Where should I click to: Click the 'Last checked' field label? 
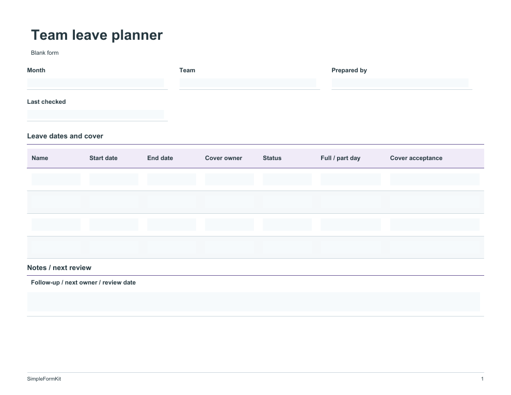coord(46,102)
